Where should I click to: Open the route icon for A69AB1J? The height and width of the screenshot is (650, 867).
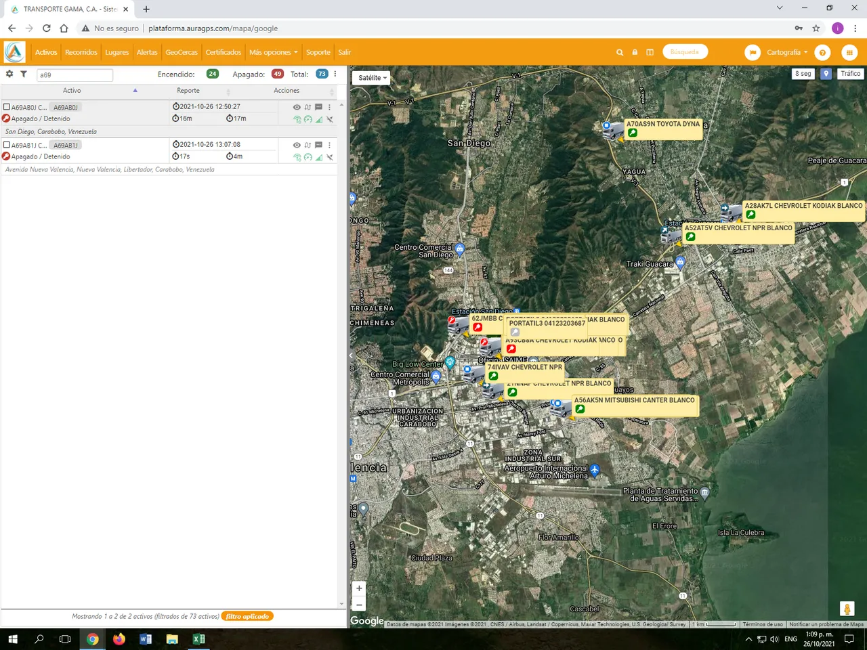coord(308,145)
